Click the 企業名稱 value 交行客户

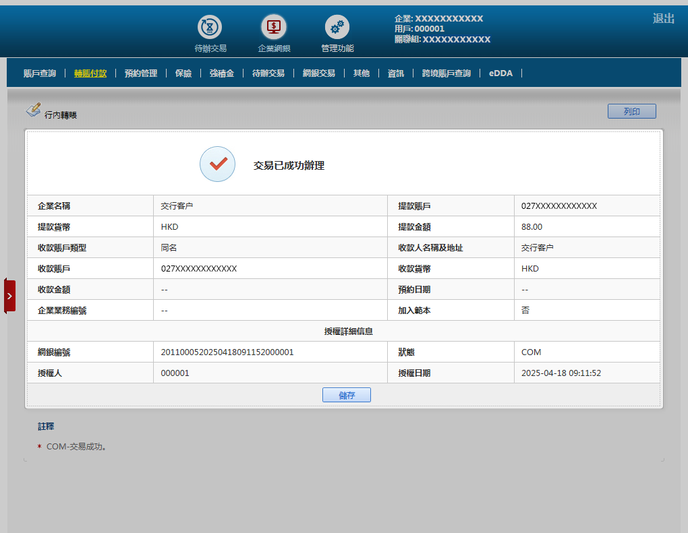click(177, 206)
